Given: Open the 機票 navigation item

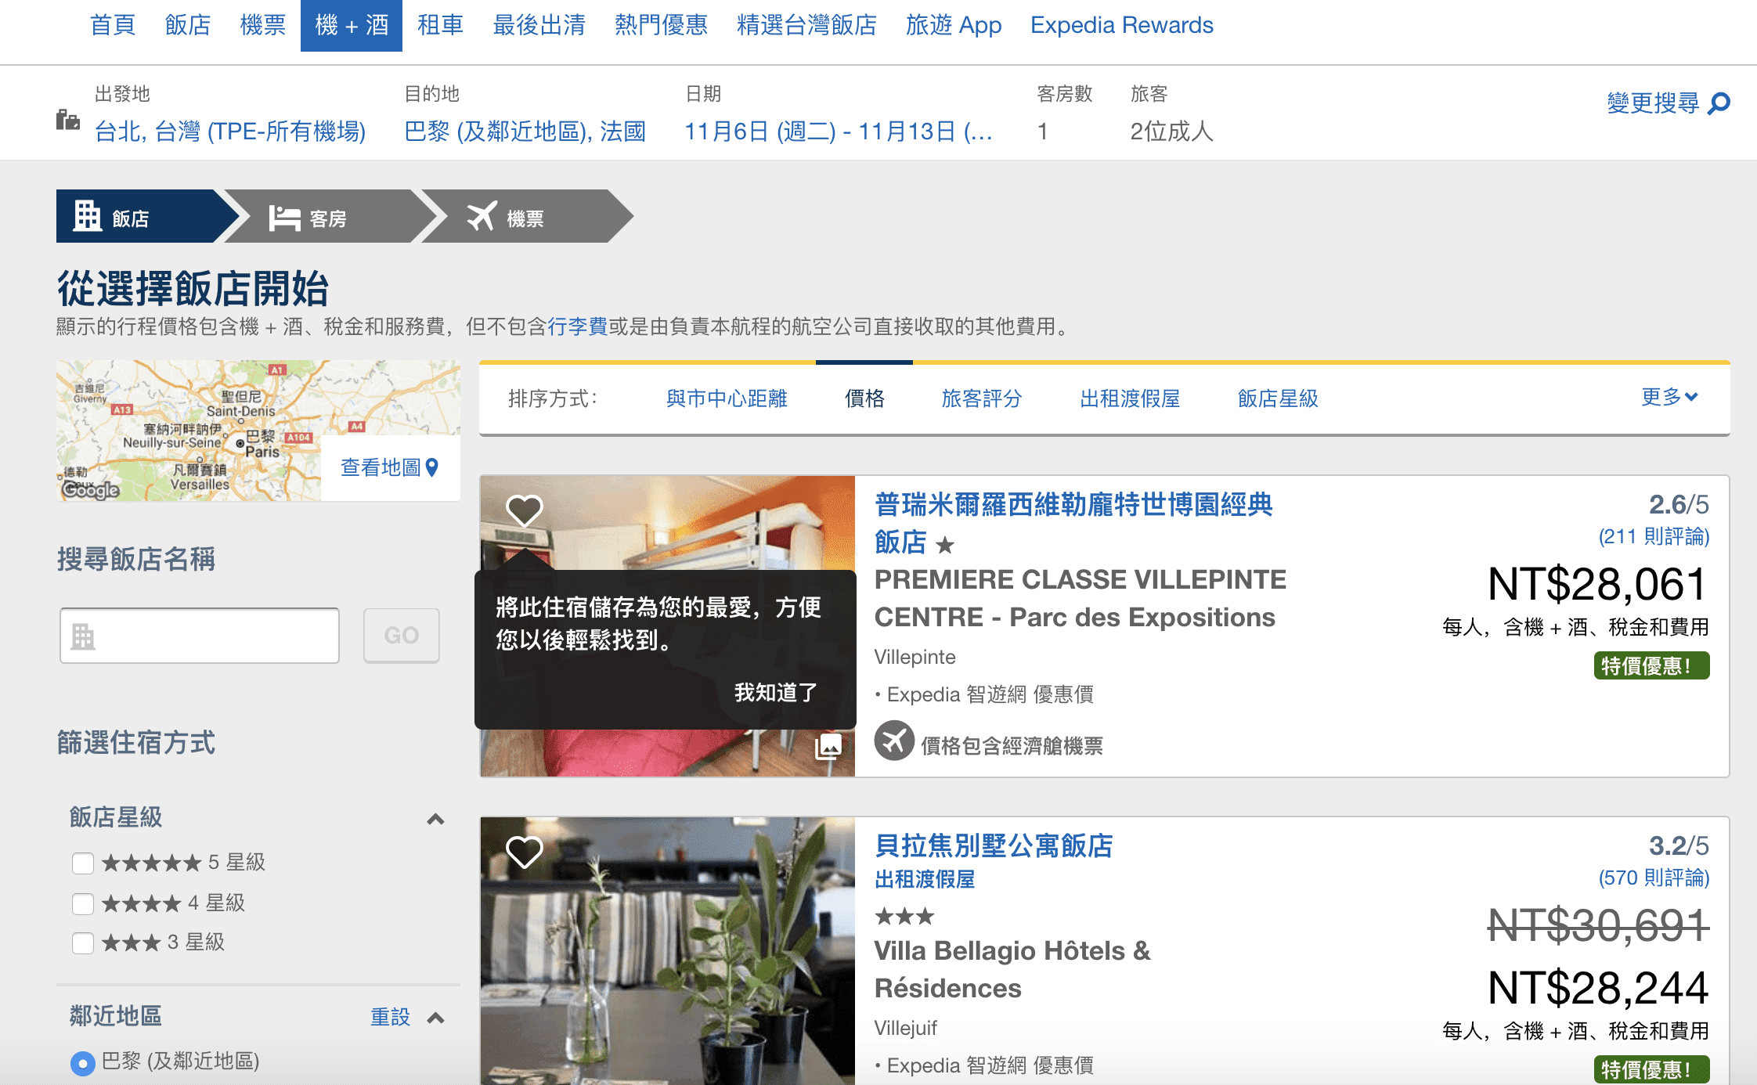Looking at the screenshot, I should 263,25.
